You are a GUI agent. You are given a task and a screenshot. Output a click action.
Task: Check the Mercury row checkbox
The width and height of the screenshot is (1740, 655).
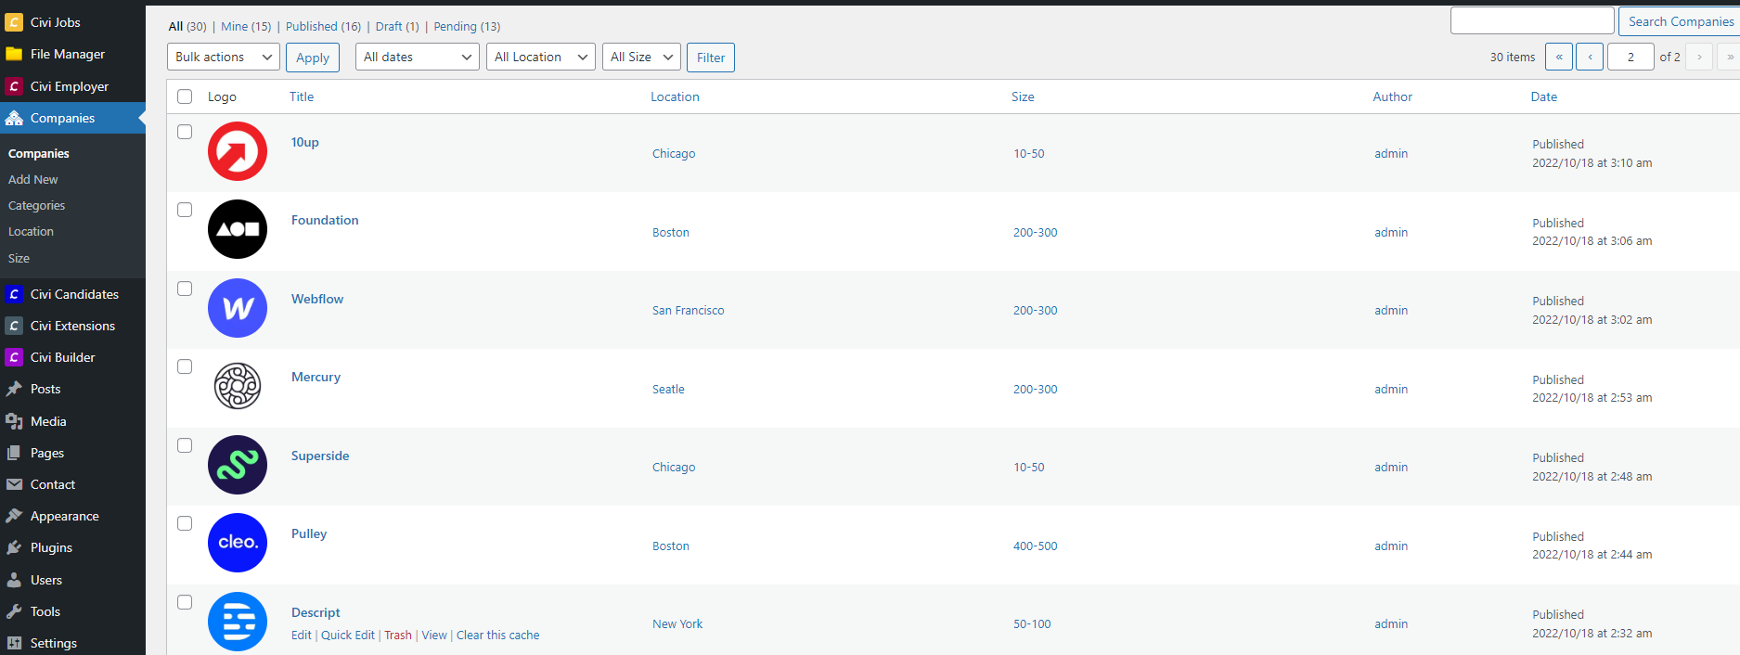185,366
